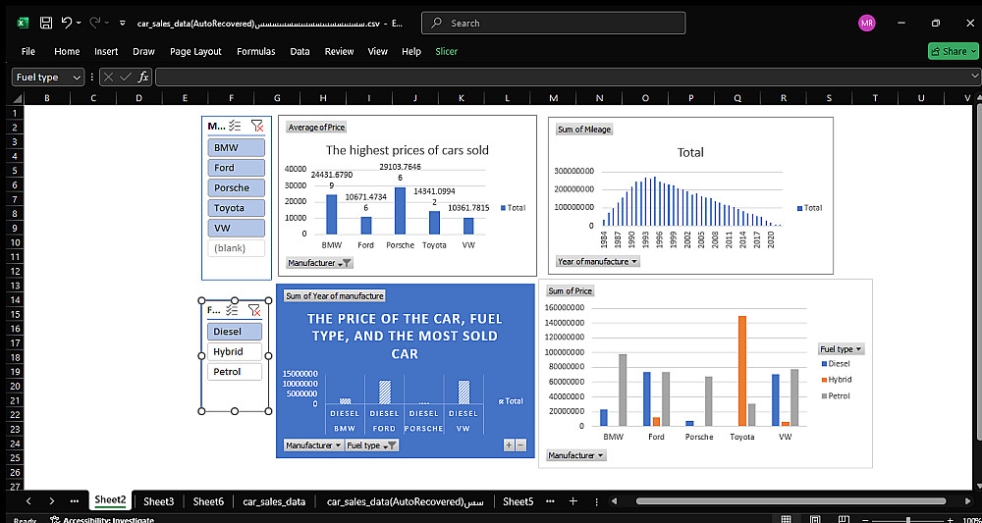This screenshot has height=523, width=982.
Task: Select Diesel in Fuel type slicer
Action: point(235,332)
